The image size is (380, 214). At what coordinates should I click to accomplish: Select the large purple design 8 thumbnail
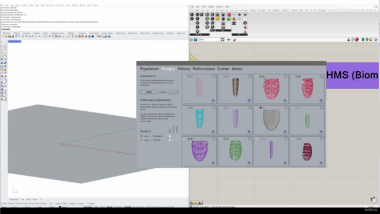199,152
